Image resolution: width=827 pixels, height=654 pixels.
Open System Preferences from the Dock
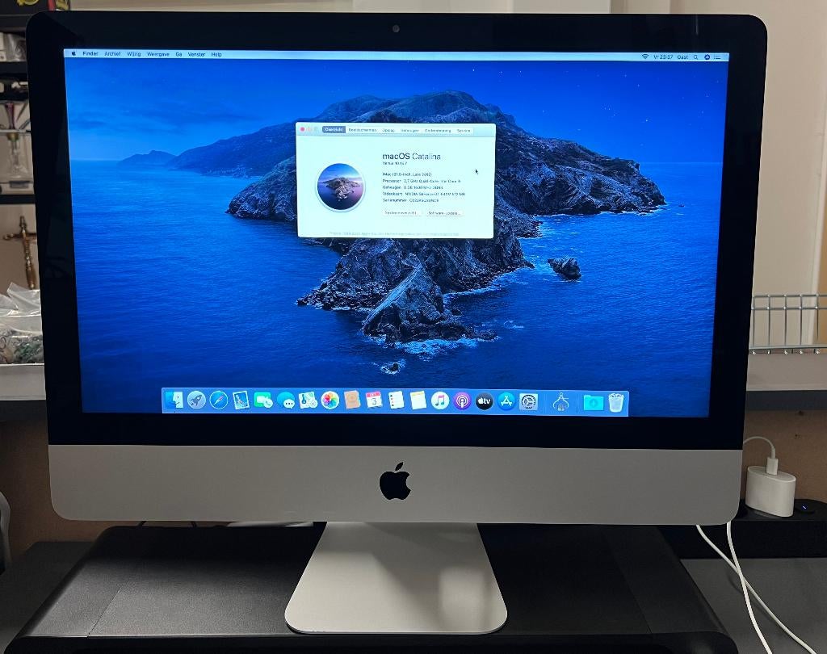[x=528, y=401]
